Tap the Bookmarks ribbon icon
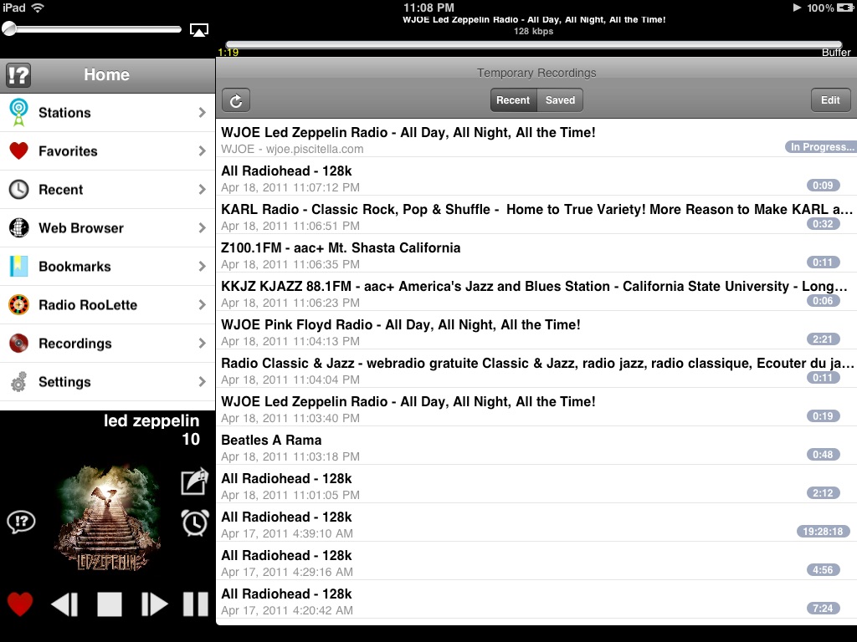Viewport: 857px width, 642px height. click(18, 267)
